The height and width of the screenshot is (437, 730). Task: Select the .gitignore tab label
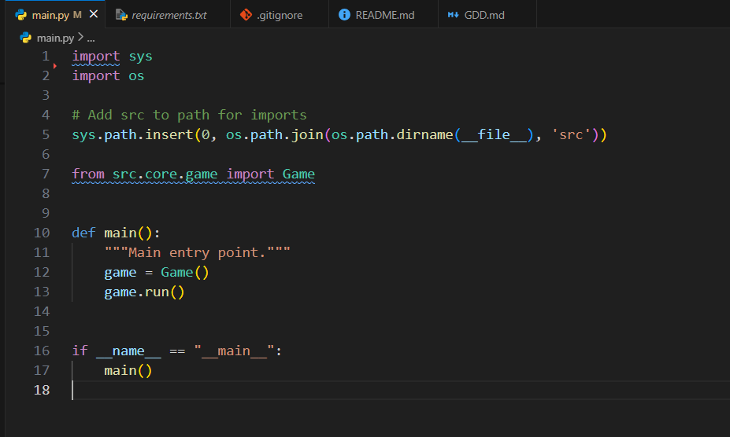pyautogui.click(x=280, y=15)
